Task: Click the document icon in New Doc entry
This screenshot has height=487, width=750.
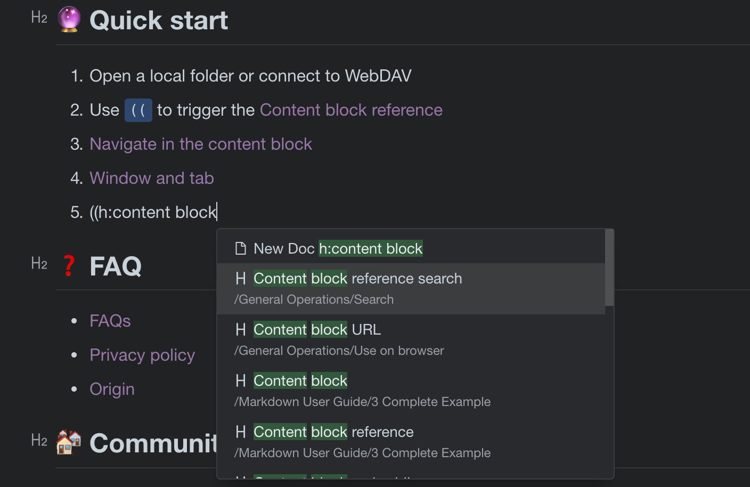Action: coord(241,249)
